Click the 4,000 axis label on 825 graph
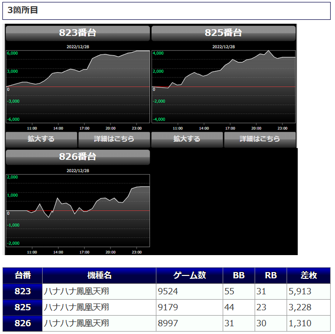Viewport: 335px width, 334px height. click(x=158, y=53)
